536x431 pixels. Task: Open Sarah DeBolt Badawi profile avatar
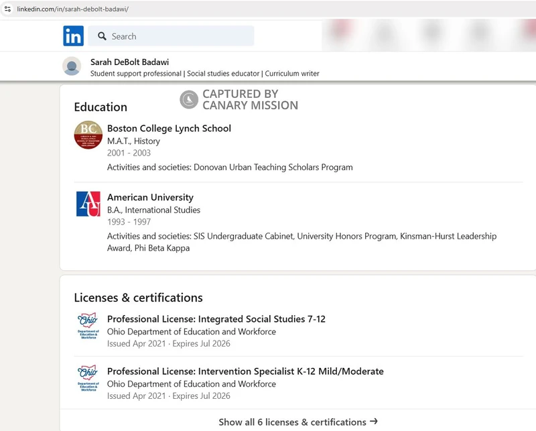pos(72,66)
